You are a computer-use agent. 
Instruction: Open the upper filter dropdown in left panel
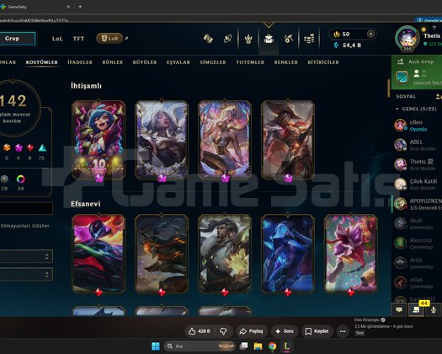26,256
